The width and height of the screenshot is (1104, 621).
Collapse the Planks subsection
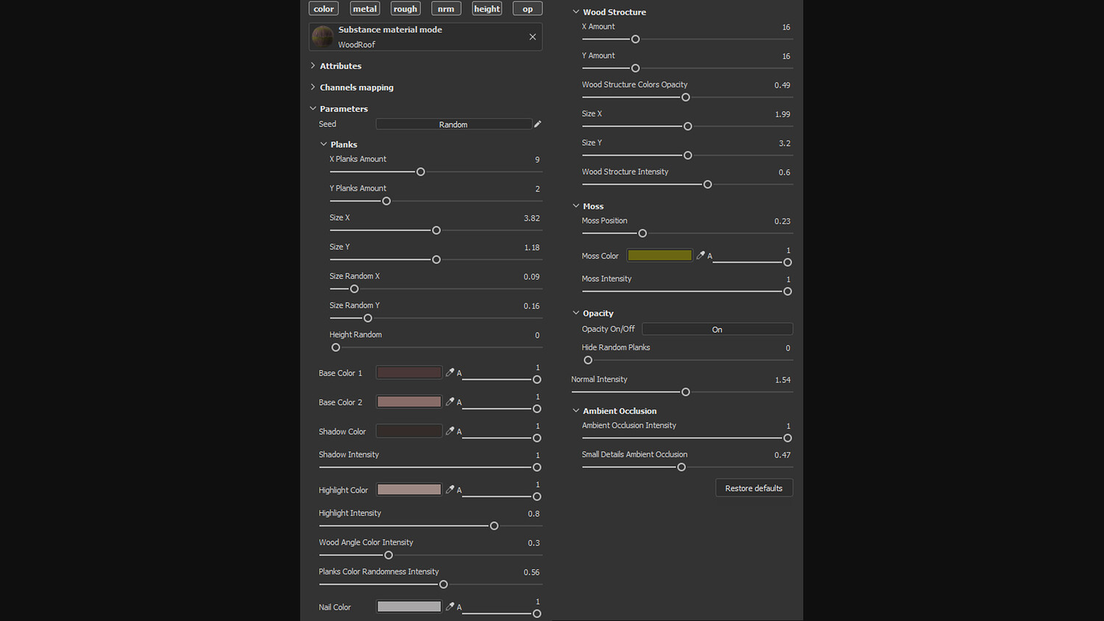point(324,144)
